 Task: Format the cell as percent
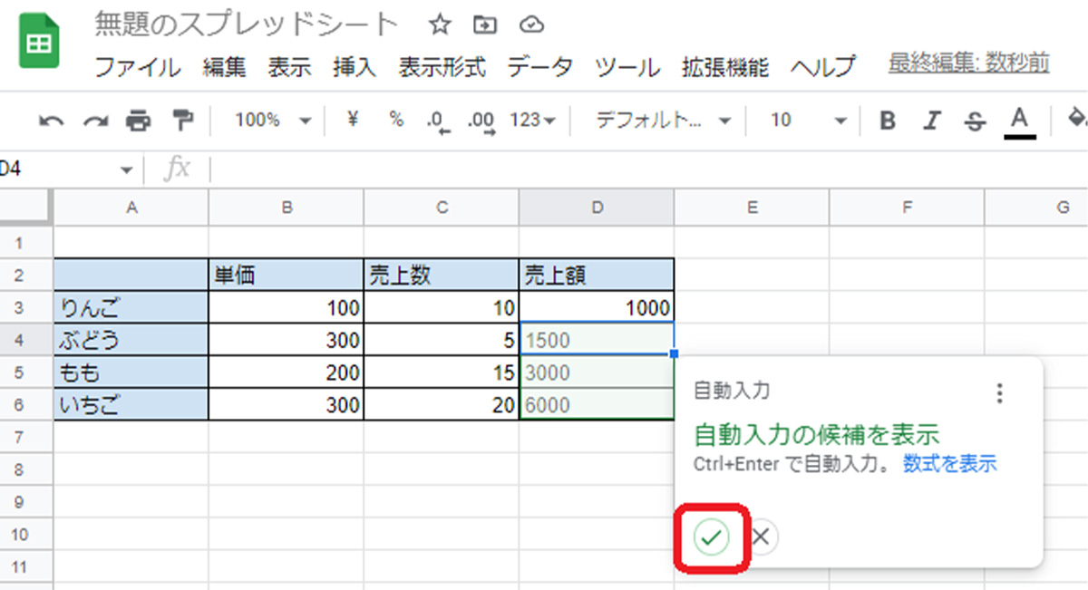coord(396,120)
